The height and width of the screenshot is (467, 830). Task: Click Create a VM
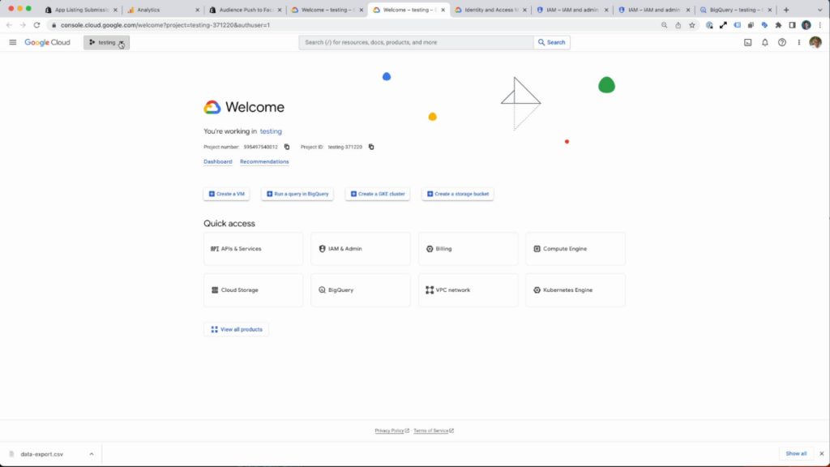[x=227, y=194]
